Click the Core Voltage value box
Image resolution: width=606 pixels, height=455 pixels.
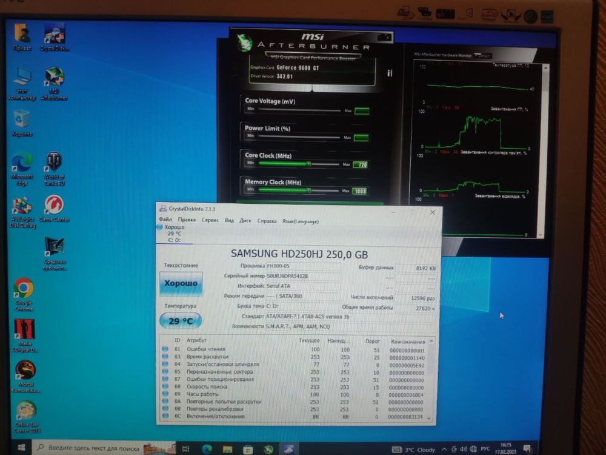point(362,112)
